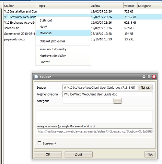Click the 03/16/10 12:28 date cell
The width and height of the screenshot is (162, 164).
point(101,34)
